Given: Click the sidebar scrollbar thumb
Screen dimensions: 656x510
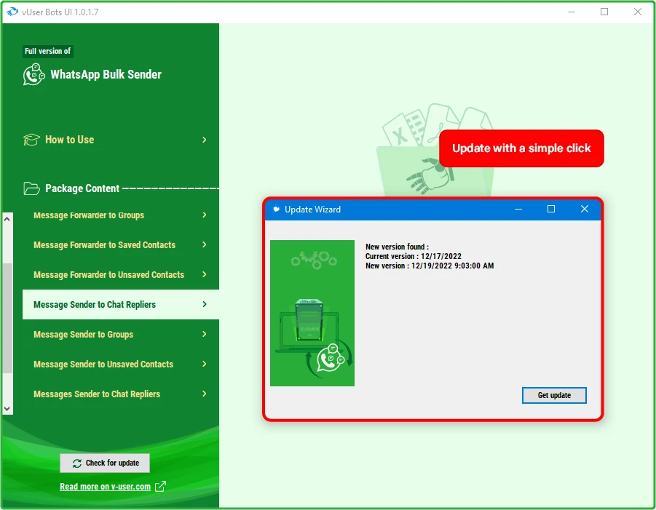Looking at the screenshot, I should (x=7, y=318).
